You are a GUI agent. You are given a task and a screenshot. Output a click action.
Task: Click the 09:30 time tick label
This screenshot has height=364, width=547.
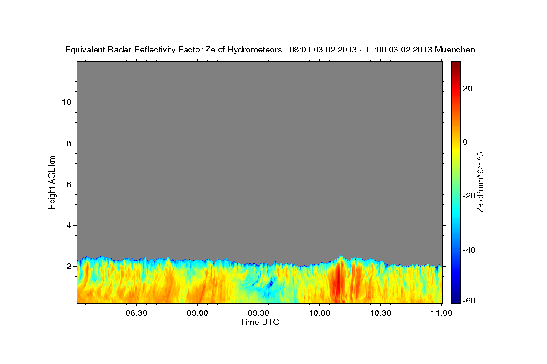pyautogui.click(x=258, y=313)
